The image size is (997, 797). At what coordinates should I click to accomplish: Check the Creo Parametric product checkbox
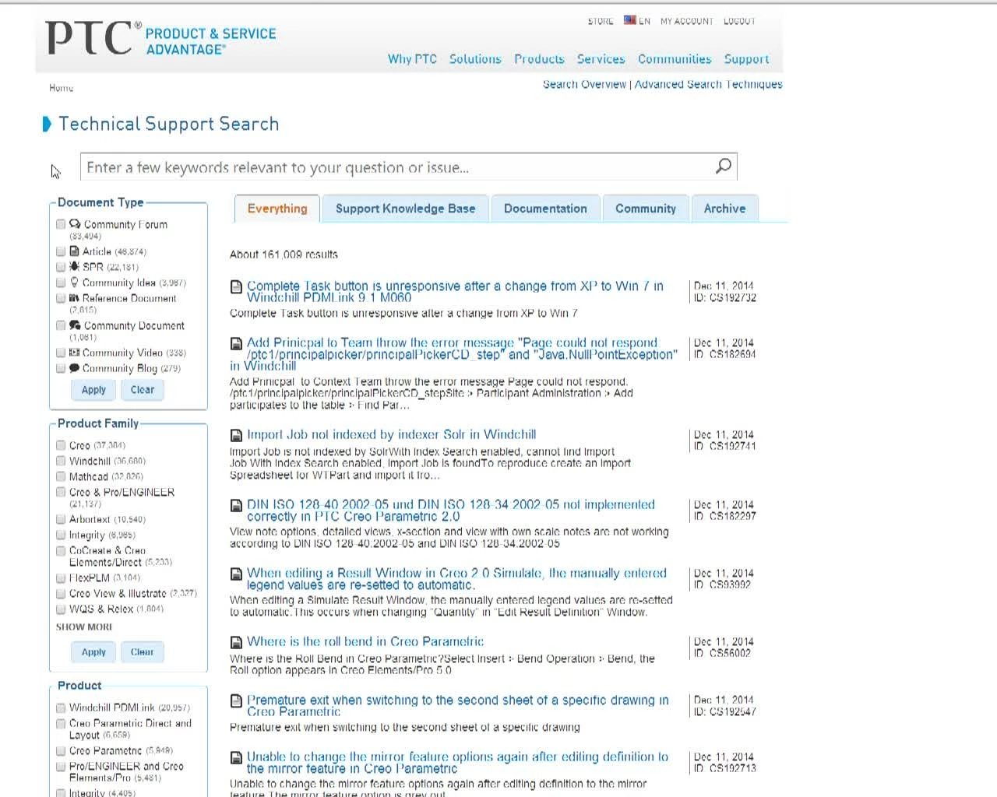pos(61,751)
